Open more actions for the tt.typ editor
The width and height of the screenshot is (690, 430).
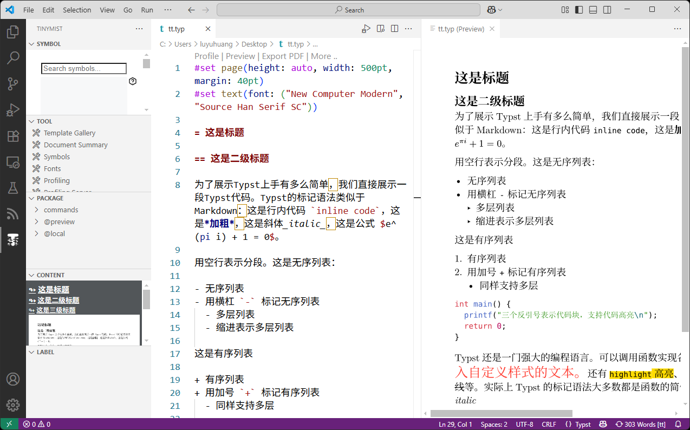[x=409, y=29]
